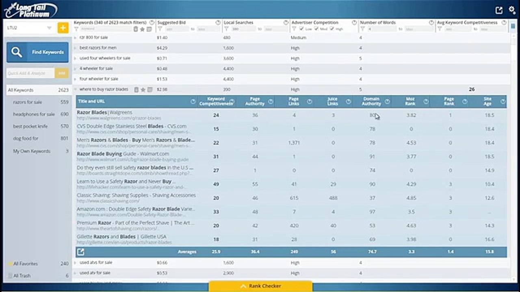Click the Add button next to Quick Add
The height and width of the screenshot is (292, 520).
pyautogui.click(x=62, y=73)
